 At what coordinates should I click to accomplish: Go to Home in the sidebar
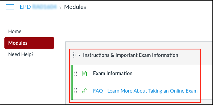pyautogui.click(x=15, y=32)
